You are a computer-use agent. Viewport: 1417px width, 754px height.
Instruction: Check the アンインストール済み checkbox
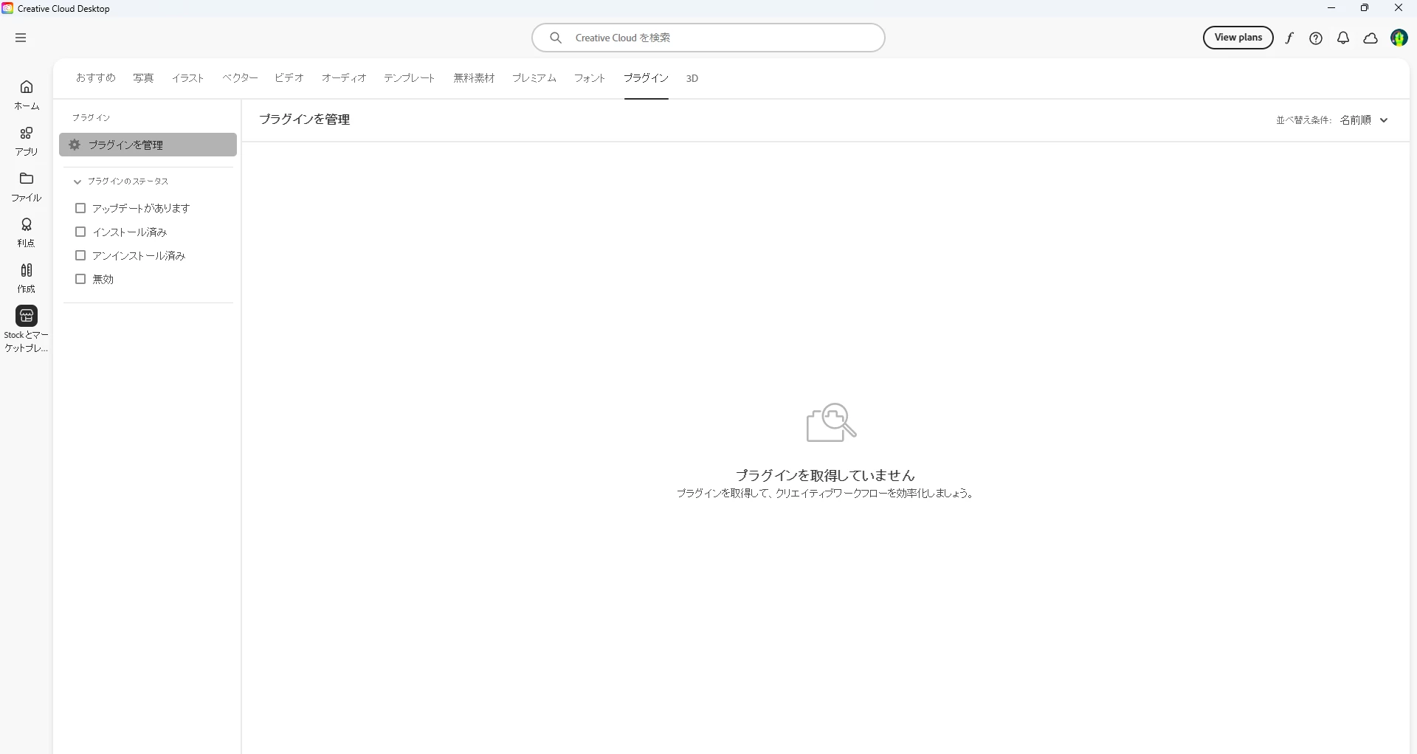pyautogui.click(x=80, y=255)
